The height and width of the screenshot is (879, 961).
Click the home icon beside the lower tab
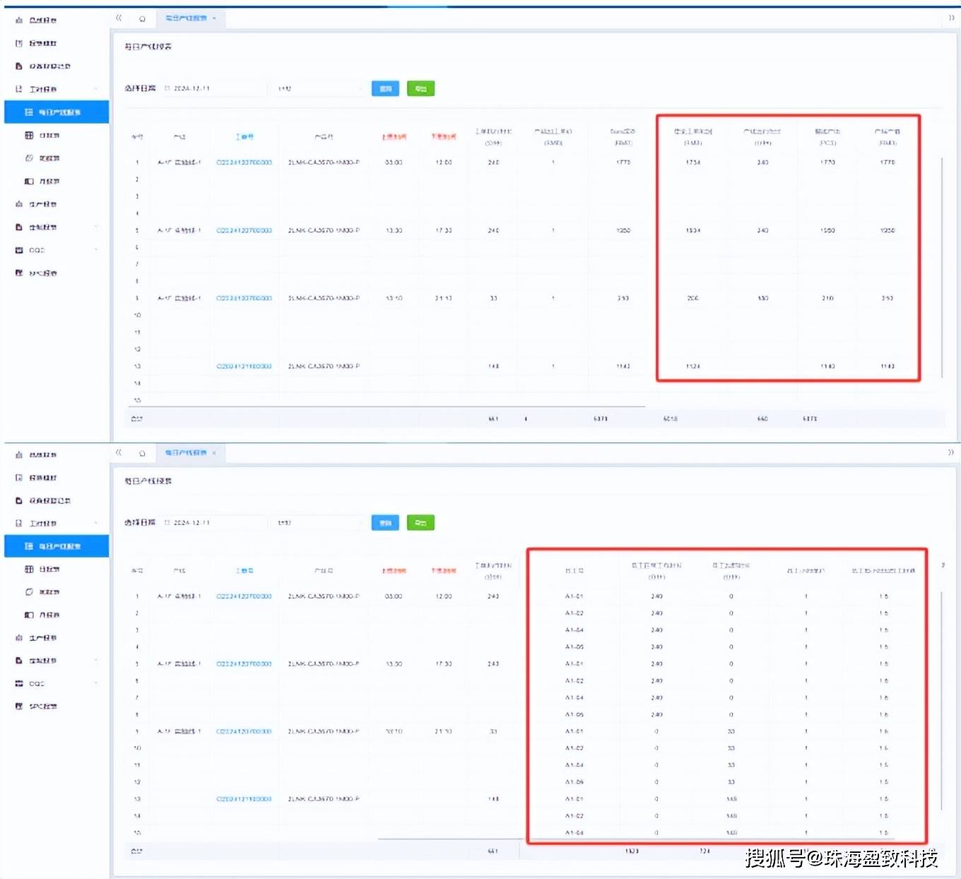(142, 453)
